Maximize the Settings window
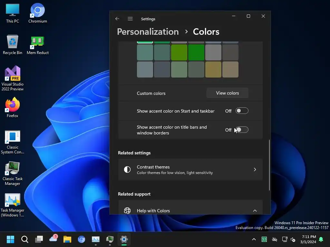330x247 pixels. (x=248, y=16)
